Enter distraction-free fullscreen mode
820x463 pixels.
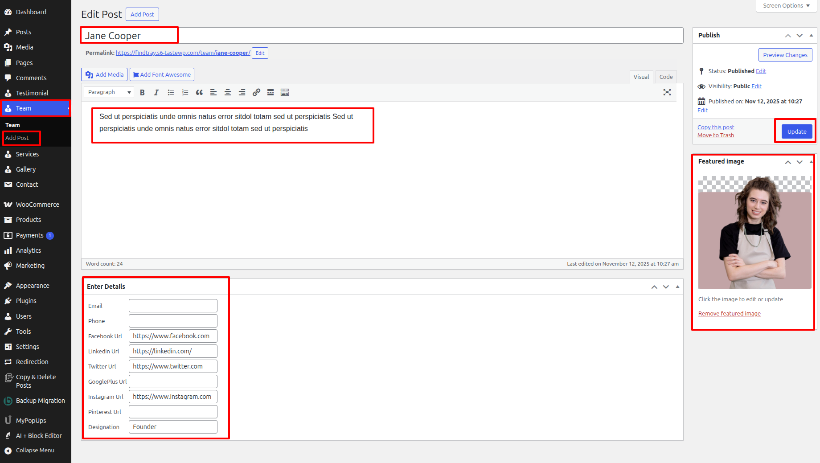tap(667, 92)
